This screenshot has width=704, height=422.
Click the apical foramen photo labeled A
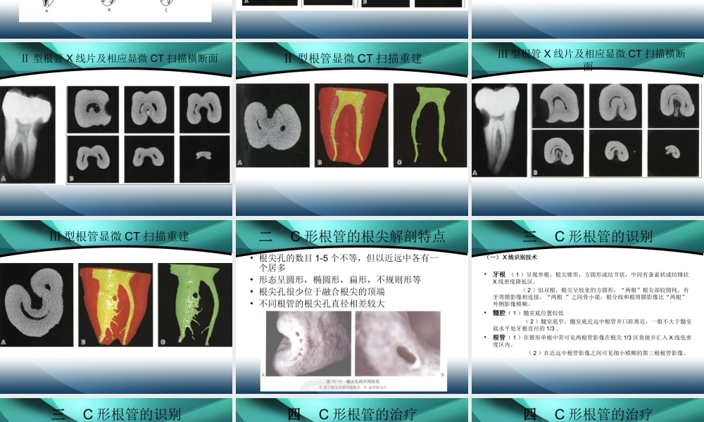pos(308,343)
